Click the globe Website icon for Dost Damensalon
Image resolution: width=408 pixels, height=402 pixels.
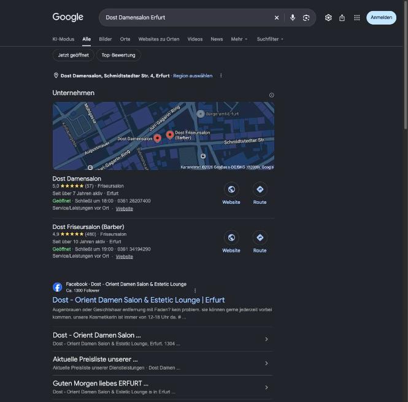pyautogui.click(x=231, y=189)
